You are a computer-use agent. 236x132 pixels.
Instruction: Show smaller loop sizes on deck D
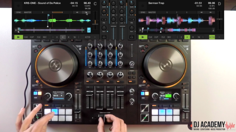coord(177,37)
